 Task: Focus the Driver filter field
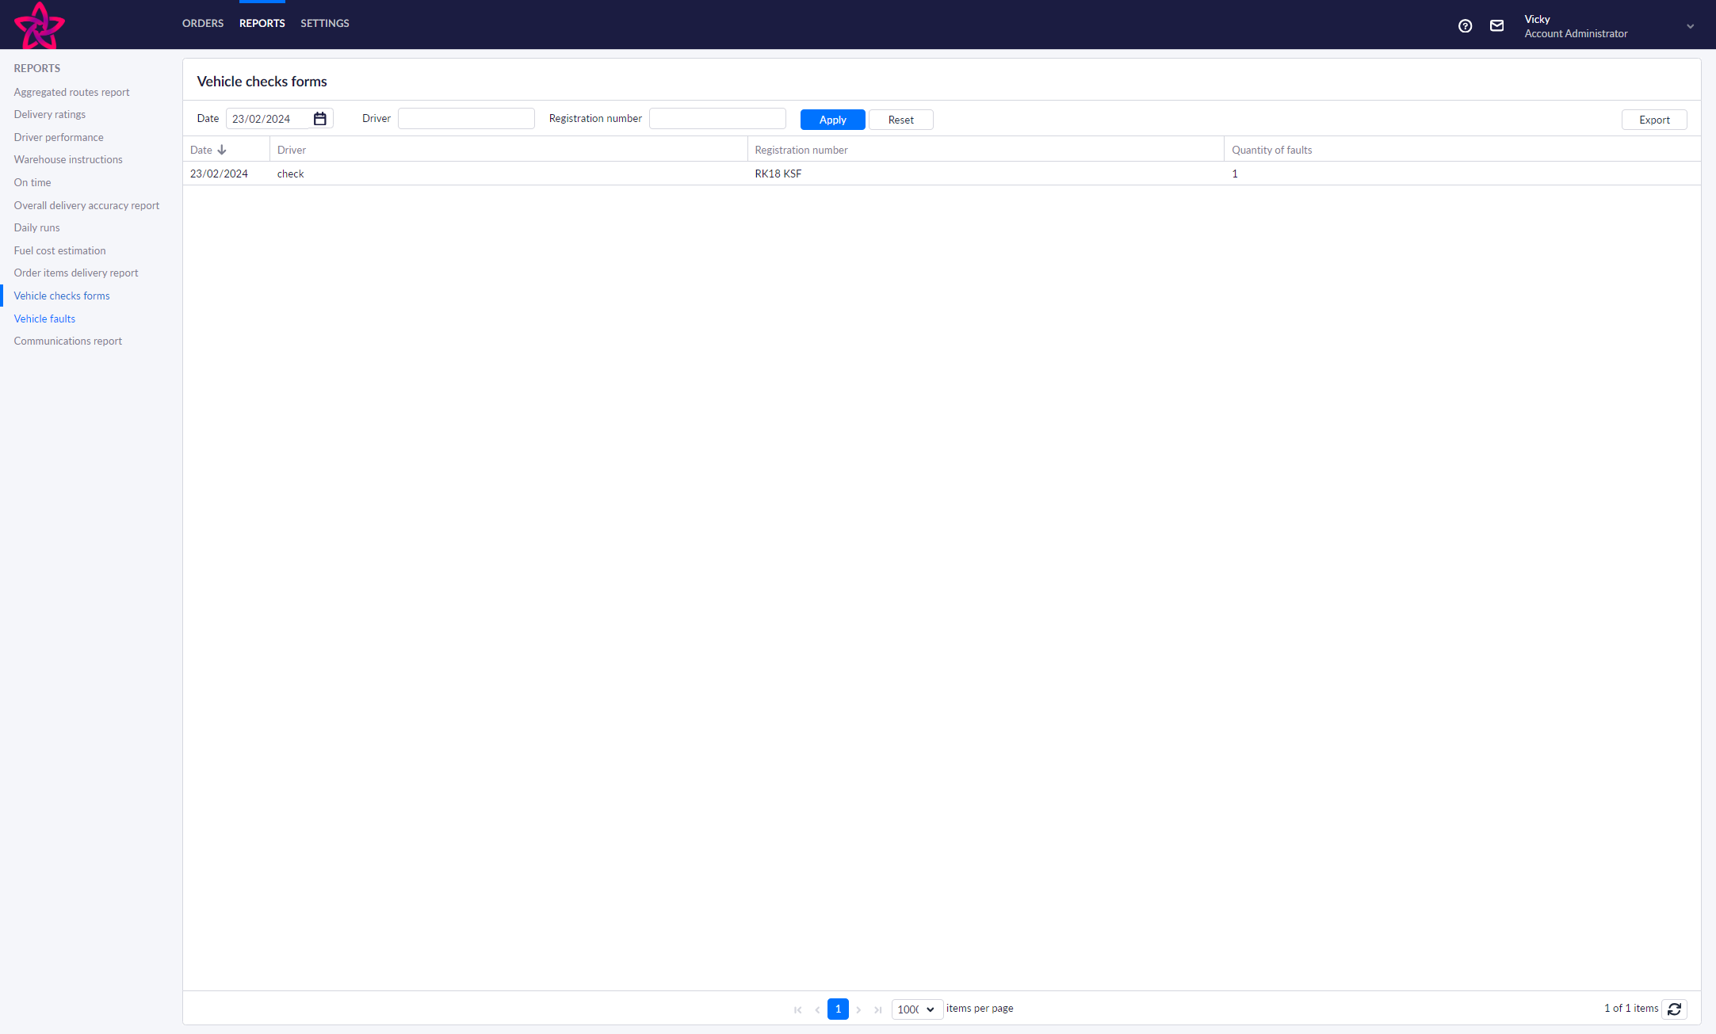(466, 119)
